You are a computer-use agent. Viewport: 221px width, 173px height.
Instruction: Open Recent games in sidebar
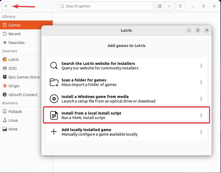(x=14, y=34)
